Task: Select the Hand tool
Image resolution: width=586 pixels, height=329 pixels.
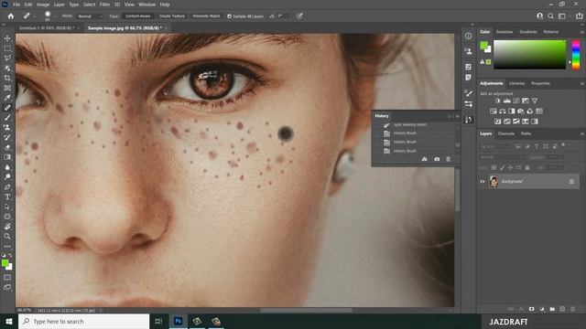Action: [x=7, y=227]
